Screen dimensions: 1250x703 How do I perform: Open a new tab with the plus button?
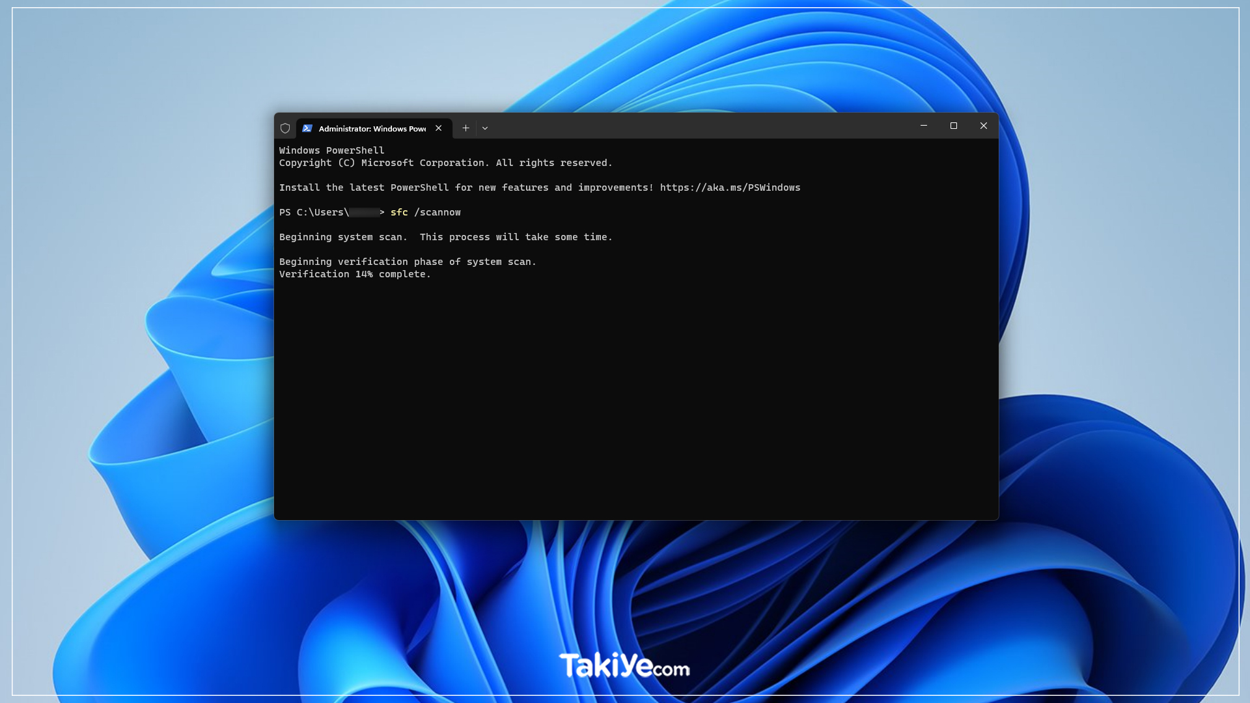click(x=465, y=128)
